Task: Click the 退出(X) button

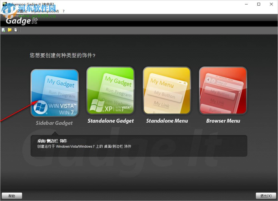Action: pos(266,196)
